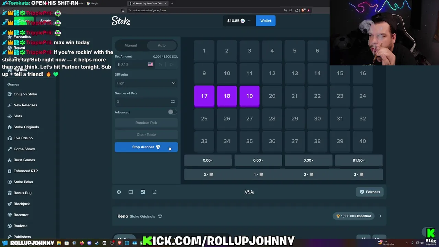Bookmark page icon in address bar

[x=123, y=10]
